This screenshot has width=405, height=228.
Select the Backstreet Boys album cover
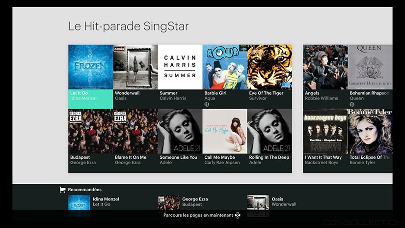click(x=325, y=131)
